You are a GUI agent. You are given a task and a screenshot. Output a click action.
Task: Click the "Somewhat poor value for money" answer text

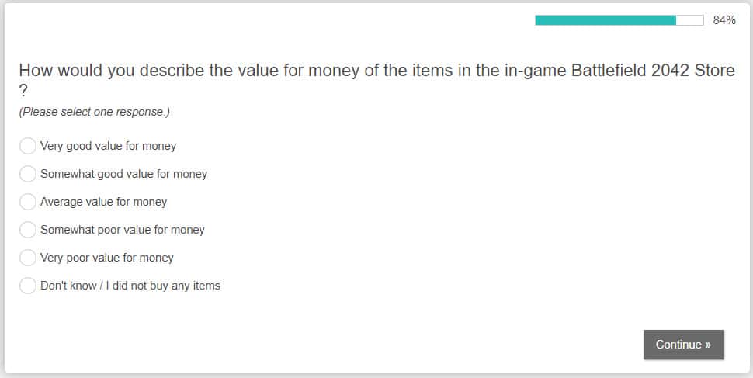[x=122, y=230]
